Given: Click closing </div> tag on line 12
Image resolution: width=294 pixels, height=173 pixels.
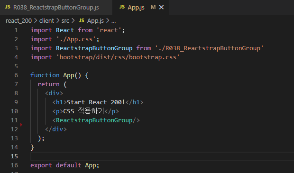Looking at the screenshot, I should click(x=56, y=129).
